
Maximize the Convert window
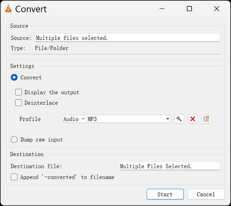[x=189, y=9]
